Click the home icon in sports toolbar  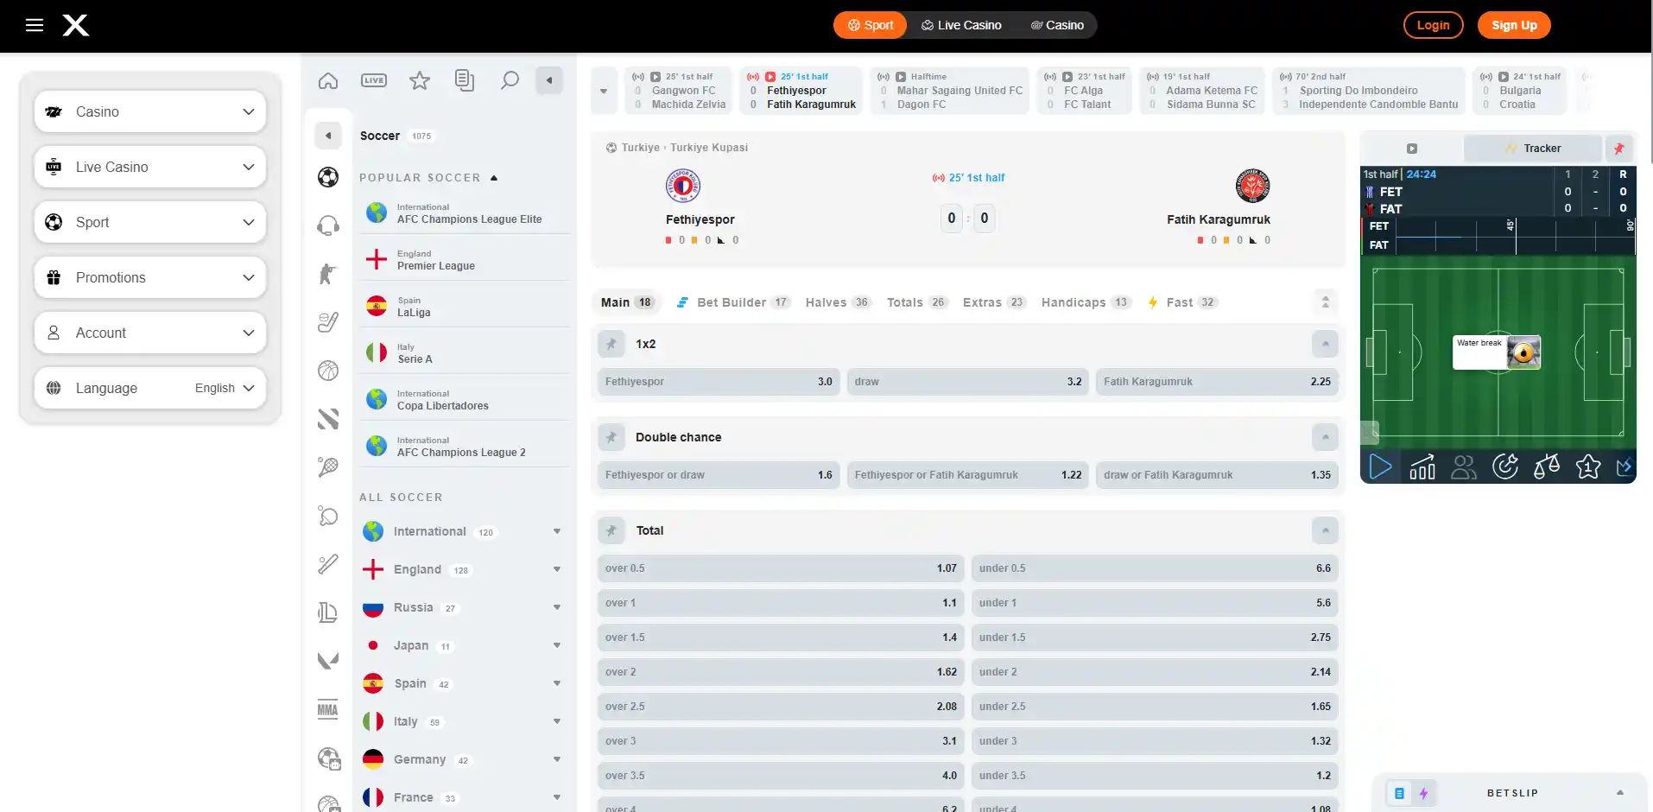tap(328, 80)
